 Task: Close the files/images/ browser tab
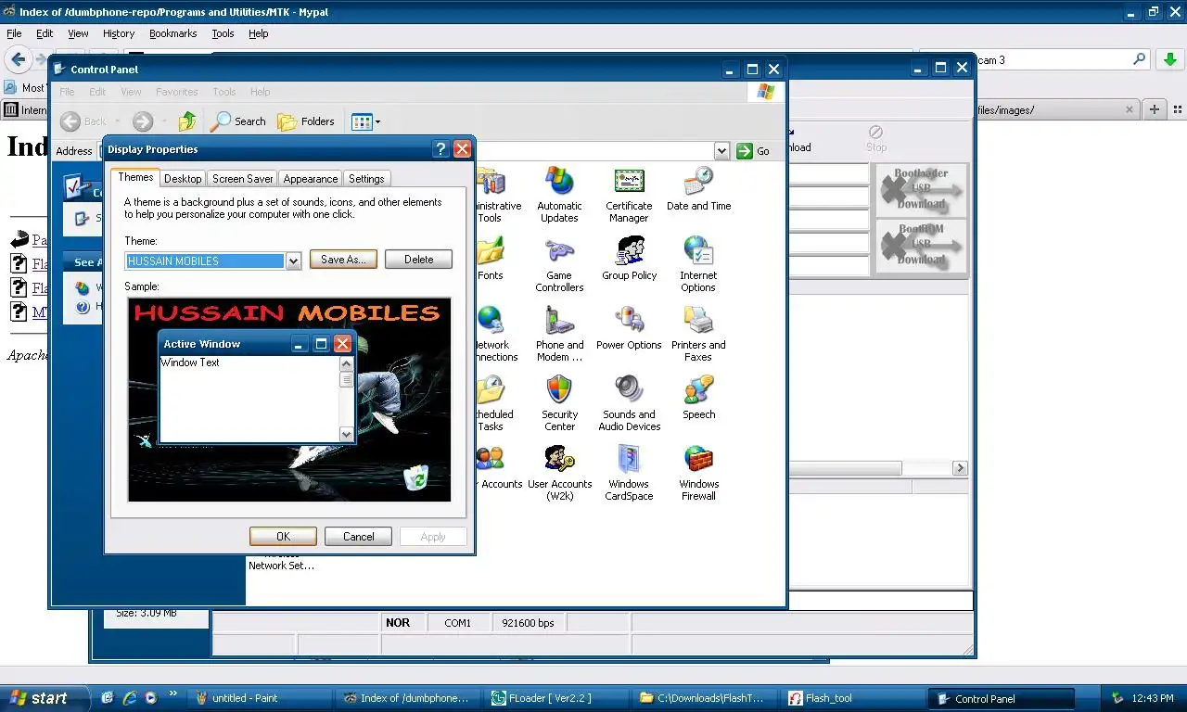(x=1130, y=109)
